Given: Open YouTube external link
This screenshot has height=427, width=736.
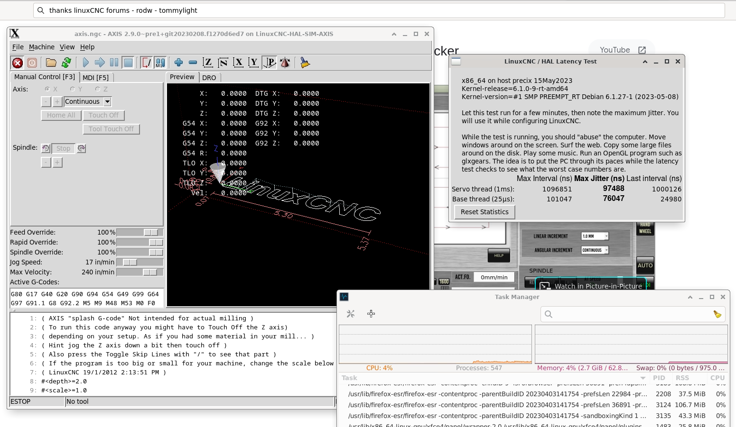Looking at the screenshot, I should click(623, 50).
